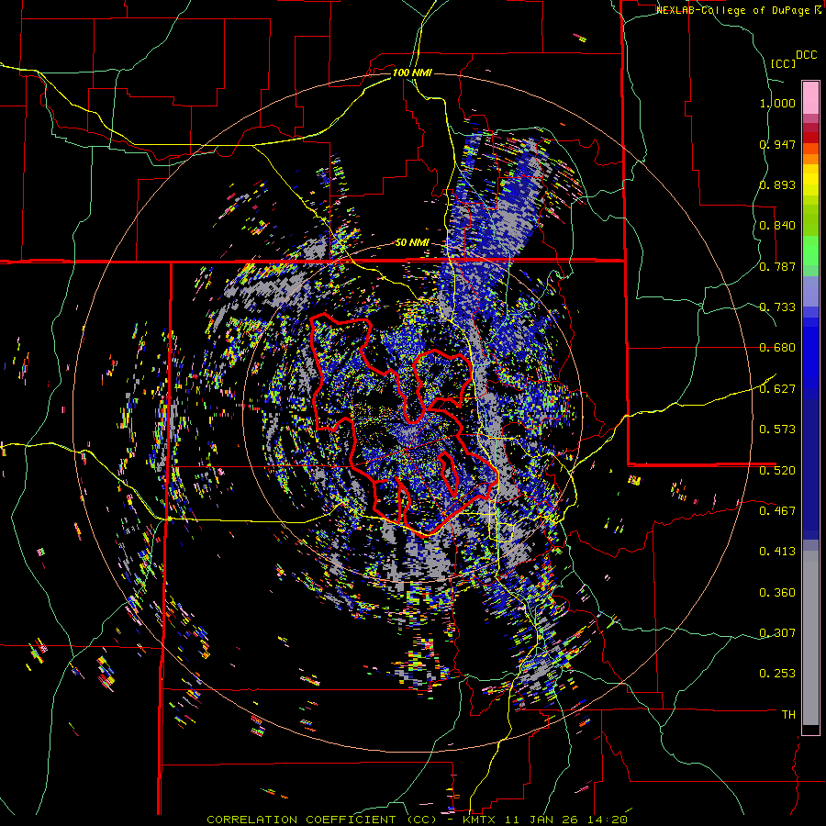Click the 100 NMI range ring label

pyautogui.click(x=412, y=73)
